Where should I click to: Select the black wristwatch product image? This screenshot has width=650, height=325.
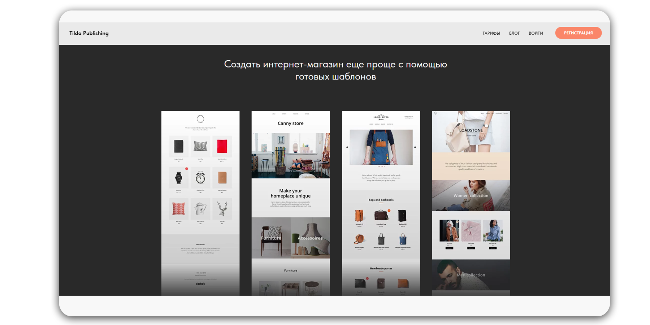pos(178,177)
